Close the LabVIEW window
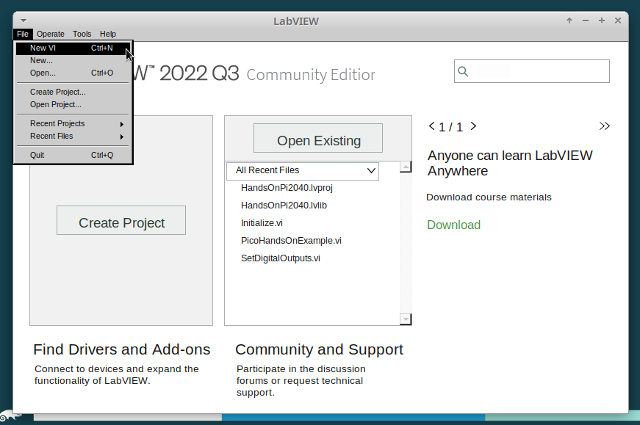Screen dimensions: 640x425 tap(618, 21)
